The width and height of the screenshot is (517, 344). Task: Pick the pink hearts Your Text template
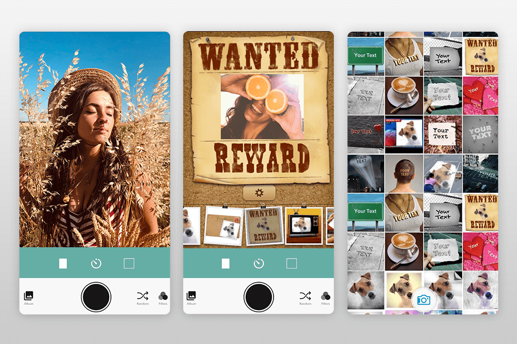[481, 95]
